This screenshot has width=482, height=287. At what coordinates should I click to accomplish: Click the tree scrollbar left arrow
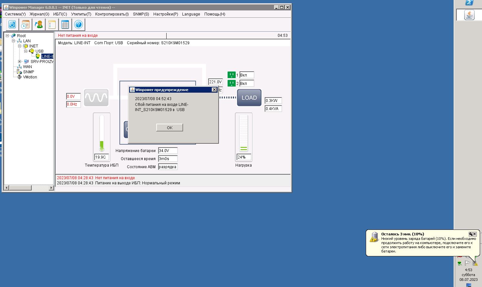[6, 188]
